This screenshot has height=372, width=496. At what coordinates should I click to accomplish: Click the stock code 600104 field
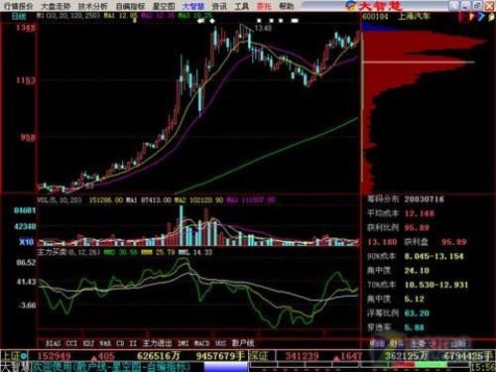pos(375,16)
